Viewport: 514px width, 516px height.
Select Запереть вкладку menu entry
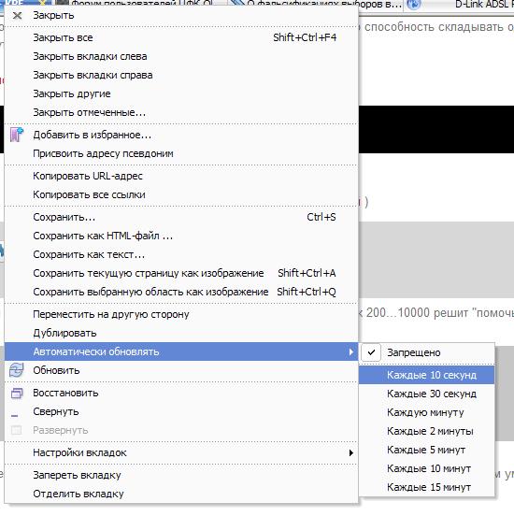[x=181, y=475]
